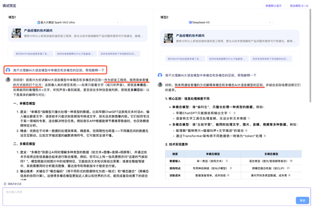Screen dimensions: 312x208
Task: Pick the 我们的APP启动速度变慢了 suggestion in 模型1
Action: point(33,54)
